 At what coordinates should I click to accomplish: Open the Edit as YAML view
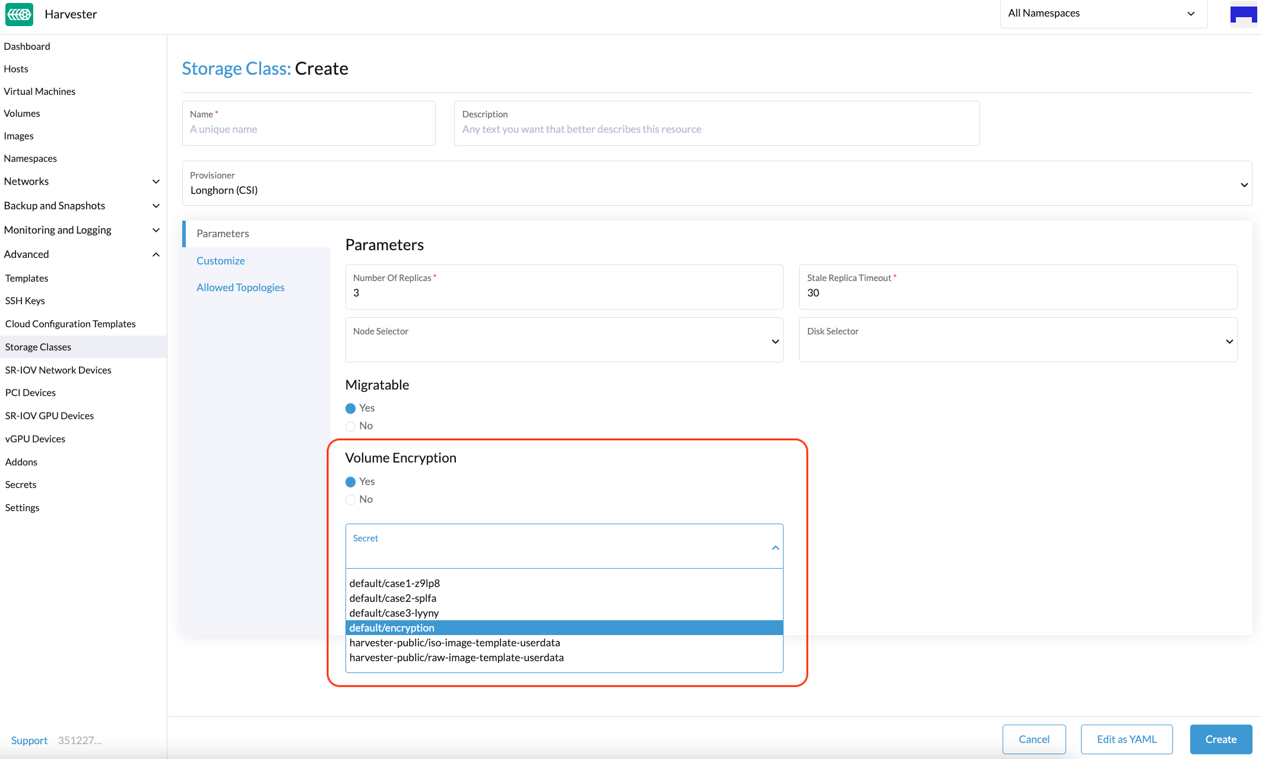point(1126,739)
